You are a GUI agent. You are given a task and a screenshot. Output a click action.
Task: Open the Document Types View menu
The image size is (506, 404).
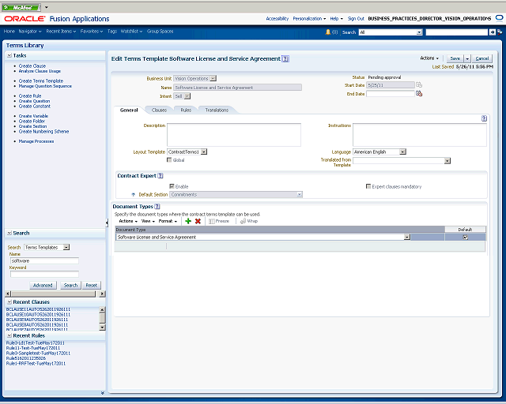coord(148,221)
